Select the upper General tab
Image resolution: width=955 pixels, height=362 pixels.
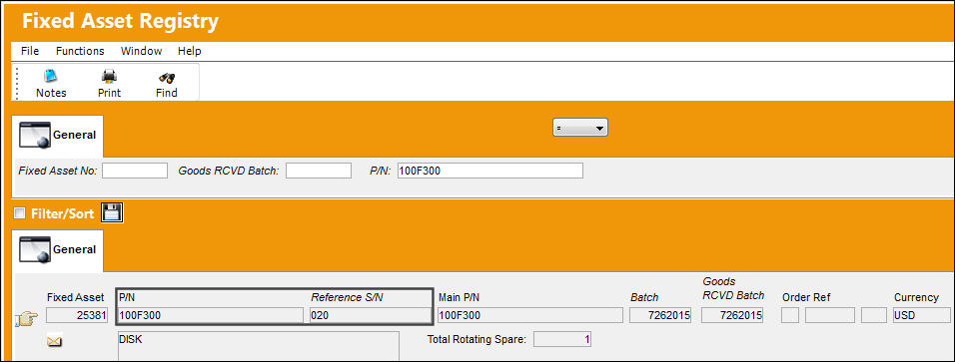tap(58, 135)
